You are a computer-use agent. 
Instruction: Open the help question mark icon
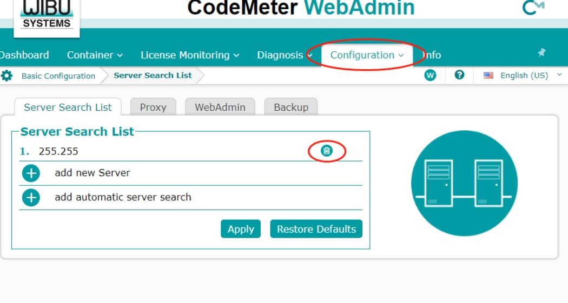tap(459, 75)
